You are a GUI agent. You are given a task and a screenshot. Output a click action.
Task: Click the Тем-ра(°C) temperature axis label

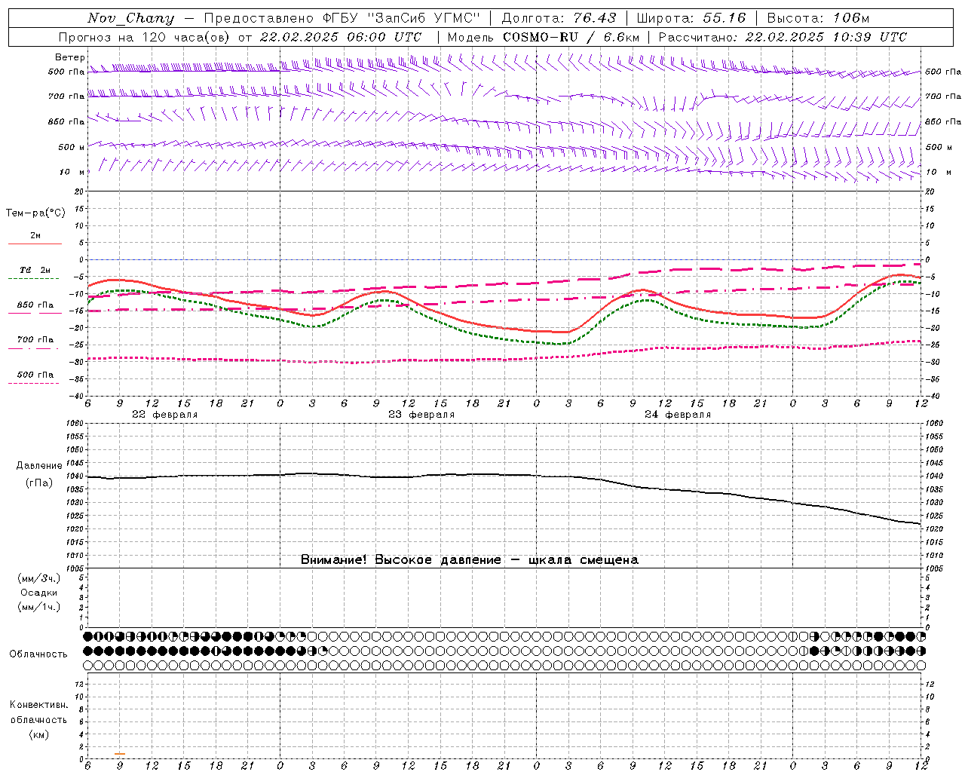(35, 213)
